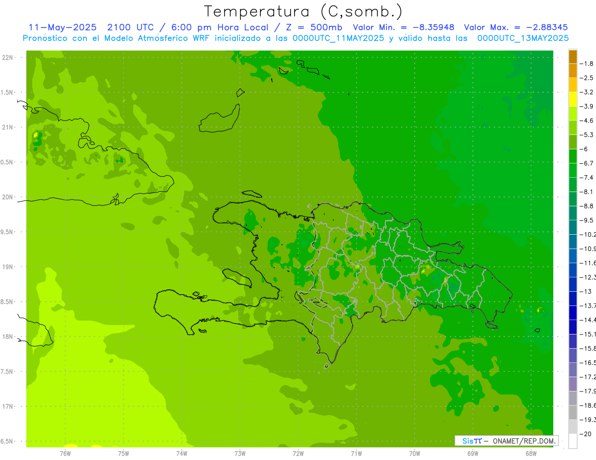
Task: Click the "72W" longitude label
Action: [298, 453]
